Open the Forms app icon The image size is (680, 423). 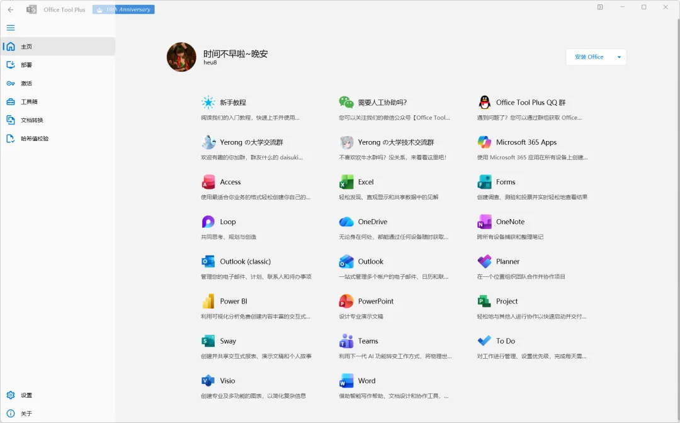[484, 182]
